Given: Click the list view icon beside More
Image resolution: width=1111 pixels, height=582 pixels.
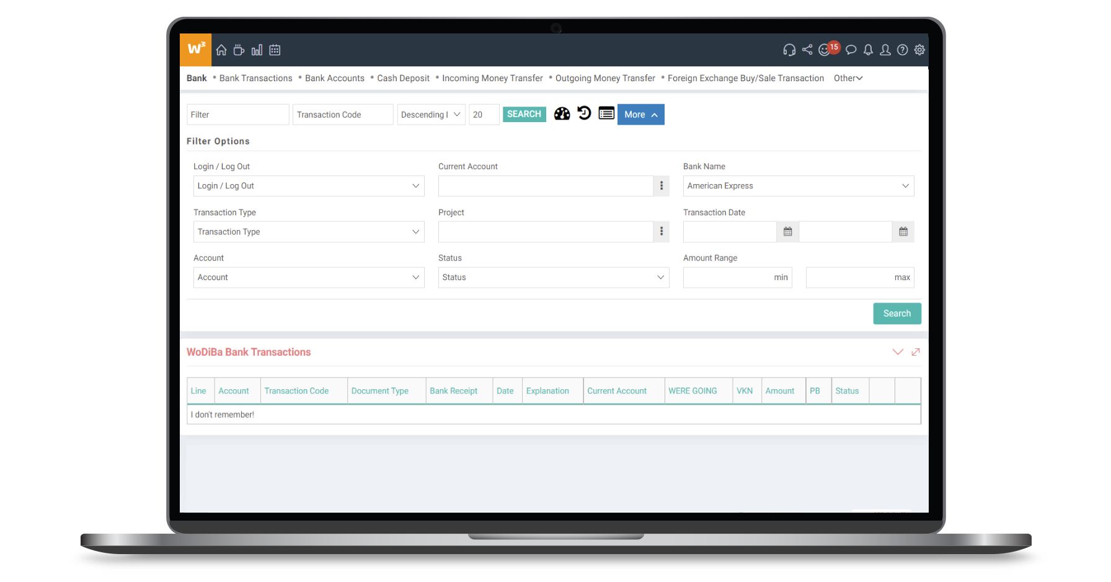Looking at the screenshot, I should click(x=606, y=113).
